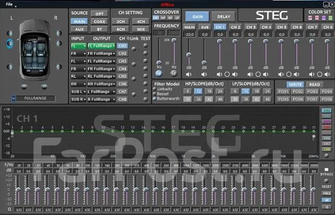This screenshot has height=215, width=335.
Task: Enable TEST for the CH8 row
Action: tap(146, 99)
